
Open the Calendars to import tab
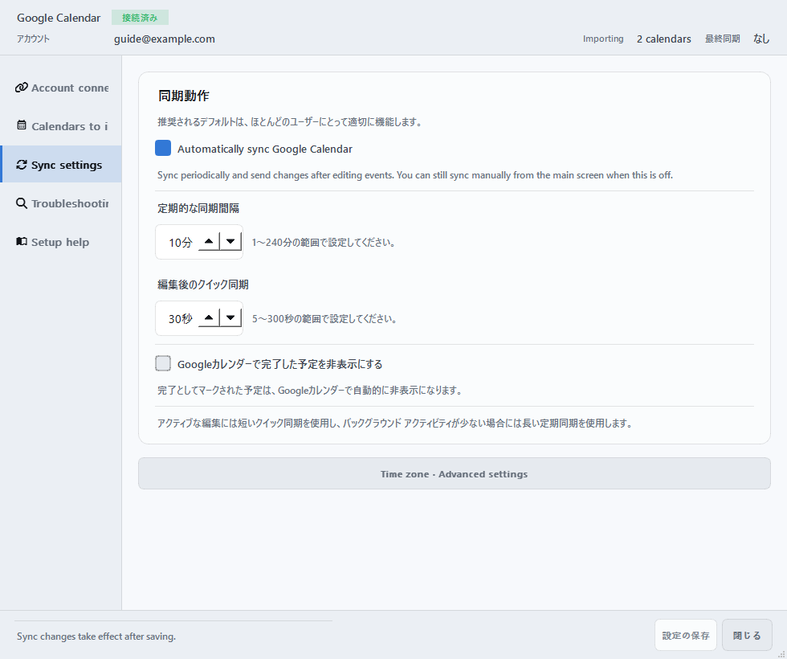click(x=61, y=126)
